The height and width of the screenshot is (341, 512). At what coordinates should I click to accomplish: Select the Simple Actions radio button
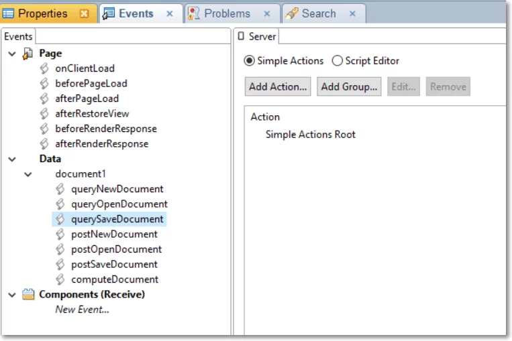point(250,61)
